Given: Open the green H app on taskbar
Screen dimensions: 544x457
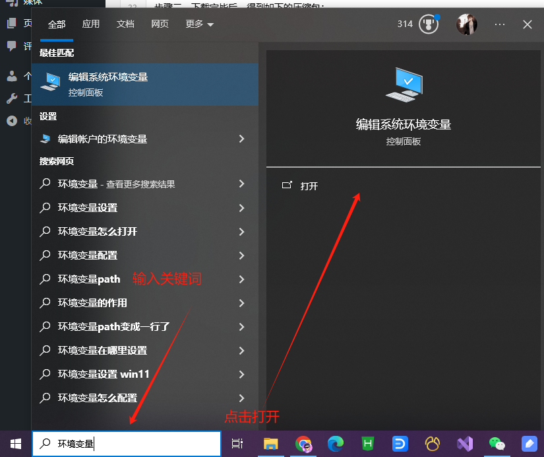Looking at the screenshot, I should pyautogui.click(x=367, y=444).
